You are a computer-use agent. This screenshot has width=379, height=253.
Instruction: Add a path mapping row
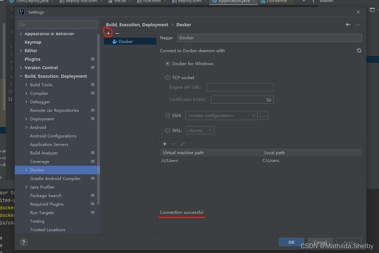(165, 144)
